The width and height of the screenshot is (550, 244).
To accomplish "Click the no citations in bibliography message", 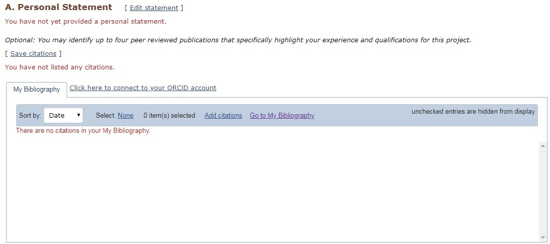I will 83,131.
